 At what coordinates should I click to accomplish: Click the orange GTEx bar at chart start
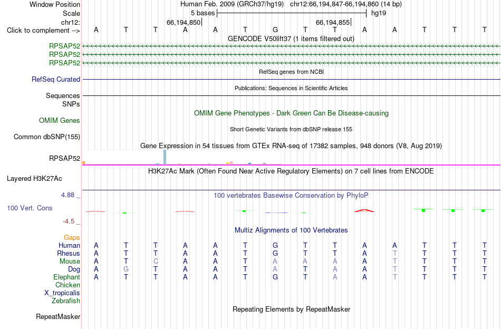84,163
